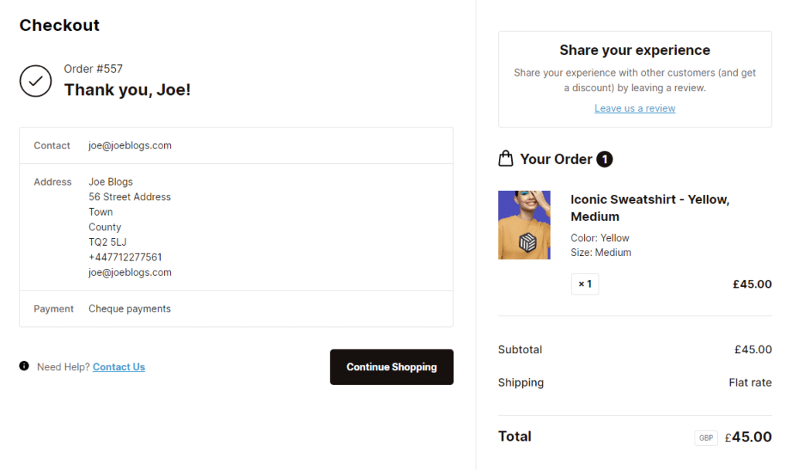Image resolution: width=792 pixels, height=470 pixels.
Task: Click the item count badge
Action: click(605, 159)
